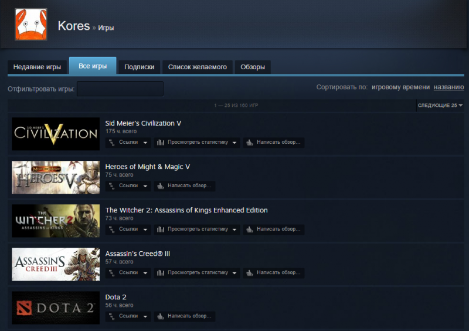
Task: Switch to the Недавние игры tab
Action: tap(37, 67)
